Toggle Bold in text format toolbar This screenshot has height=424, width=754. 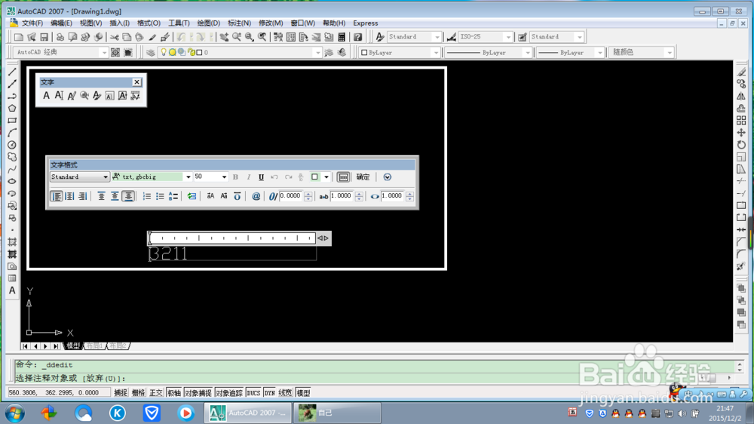click(x=235, y=177)
